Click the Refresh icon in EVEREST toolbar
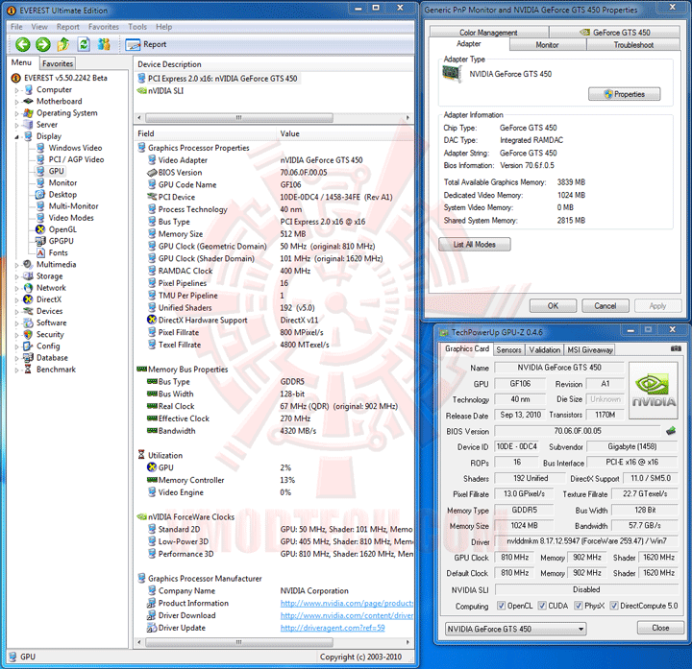Image resolution: width=692 pixels, height=669 pixels. coord(84,44)
